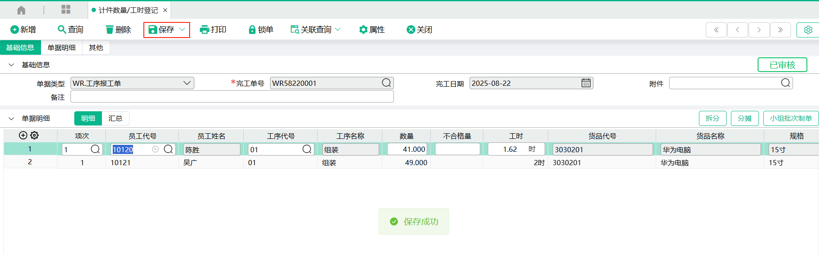Open the app grid menu icon

click(x=66, y=9)
